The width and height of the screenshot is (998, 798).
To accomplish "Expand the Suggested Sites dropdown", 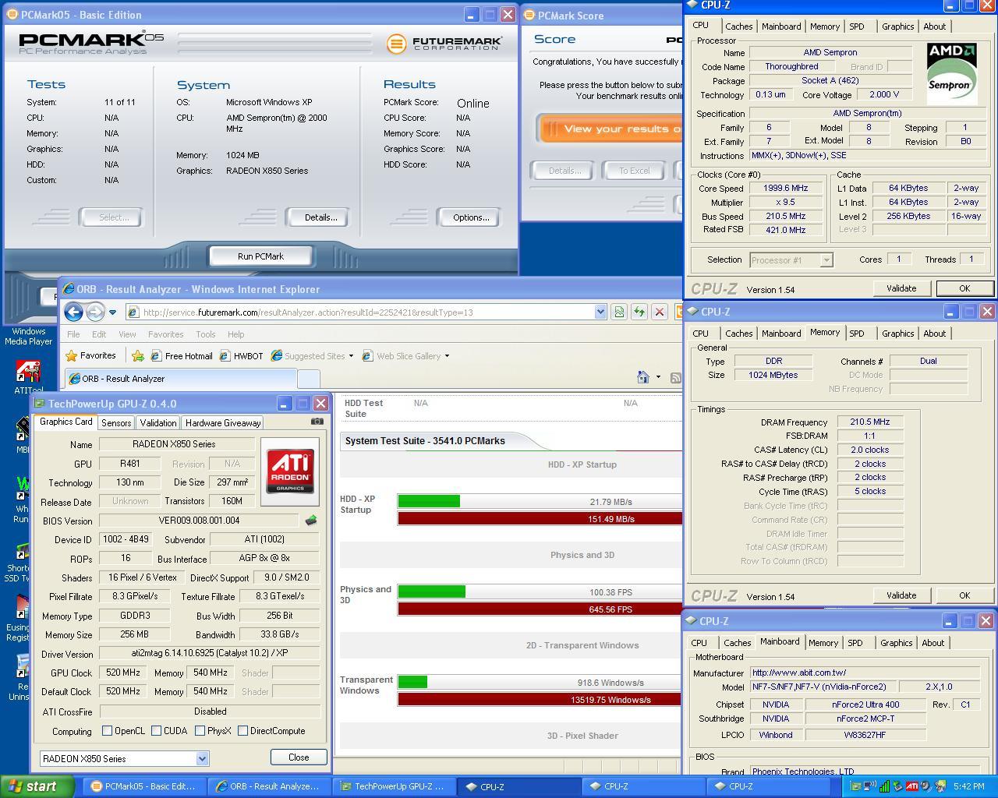I will pyautogui.click(x=351, y=356).
